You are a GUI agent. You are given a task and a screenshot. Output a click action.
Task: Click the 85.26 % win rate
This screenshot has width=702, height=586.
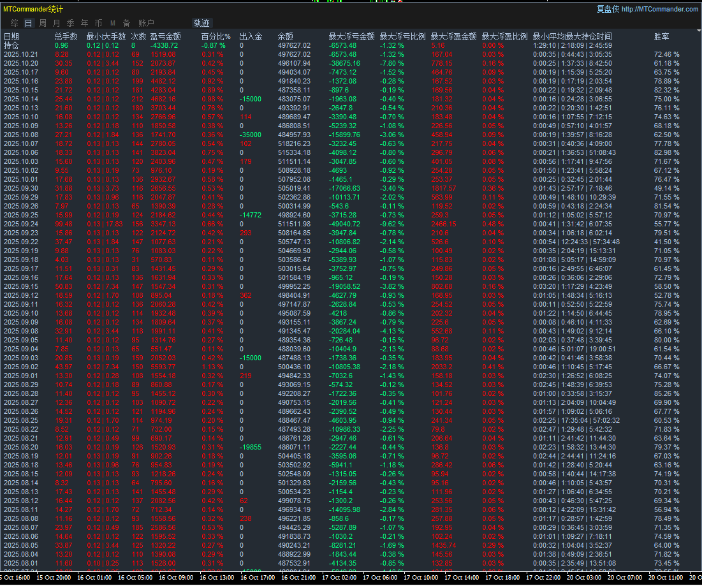[x=667, y=393]
